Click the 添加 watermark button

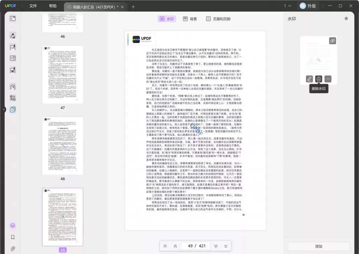[318, 246]
